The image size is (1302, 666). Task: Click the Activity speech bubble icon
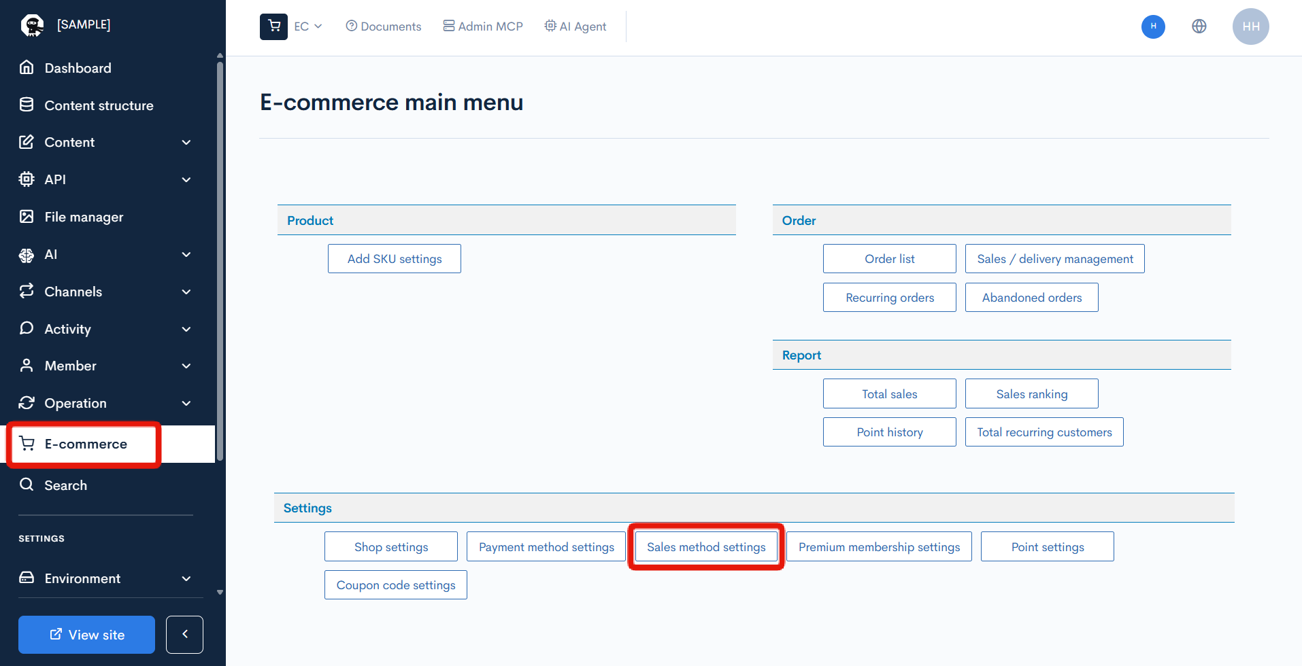point(27,328)
